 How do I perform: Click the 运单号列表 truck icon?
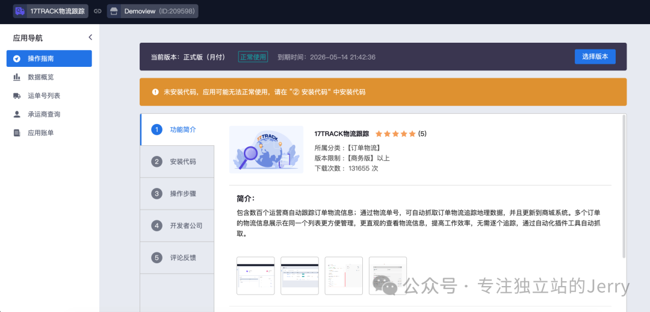point(17,95)
